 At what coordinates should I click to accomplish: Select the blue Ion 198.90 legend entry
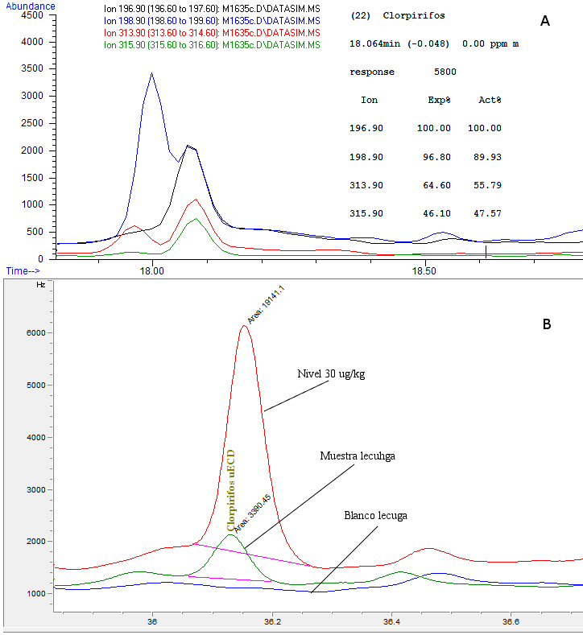pos(212,20)
